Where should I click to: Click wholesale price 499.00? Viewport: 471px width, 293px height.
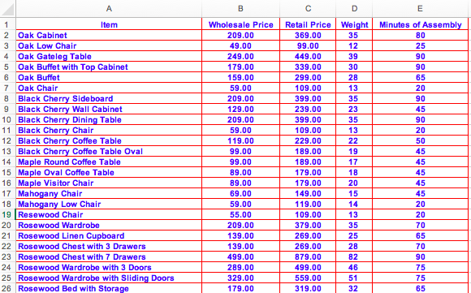click(240, 257)
